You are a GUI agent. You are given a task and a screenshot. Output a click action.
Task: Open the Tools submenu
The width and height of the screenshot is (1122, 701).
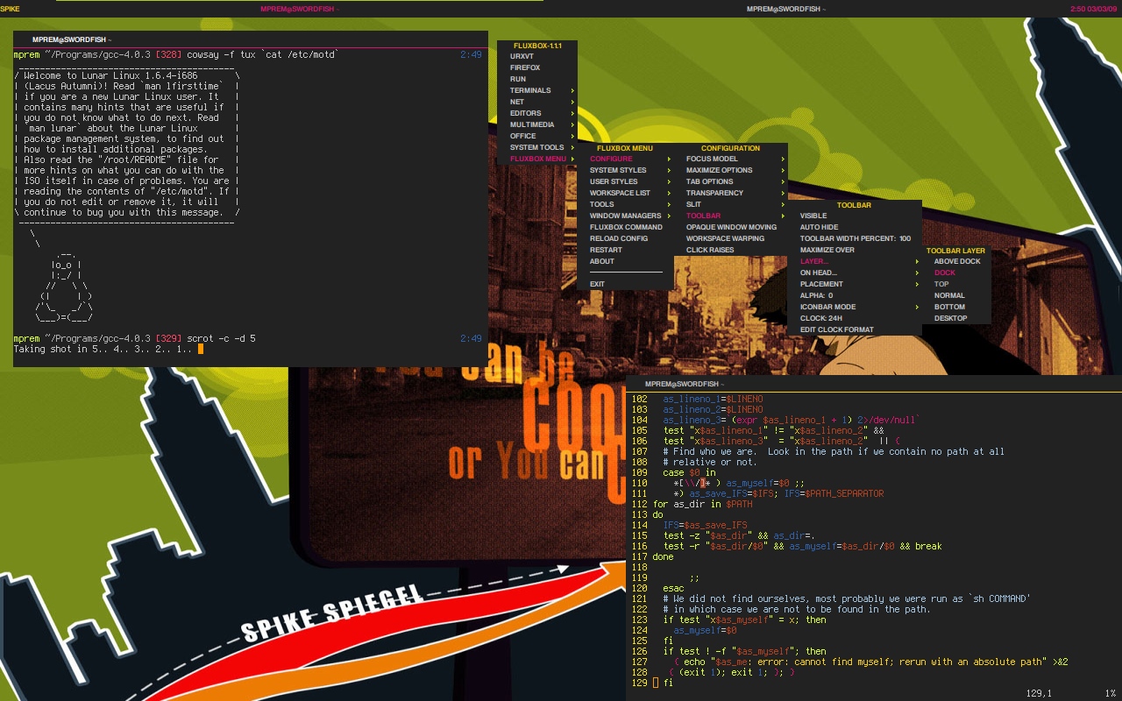click(x=626, y=204)
